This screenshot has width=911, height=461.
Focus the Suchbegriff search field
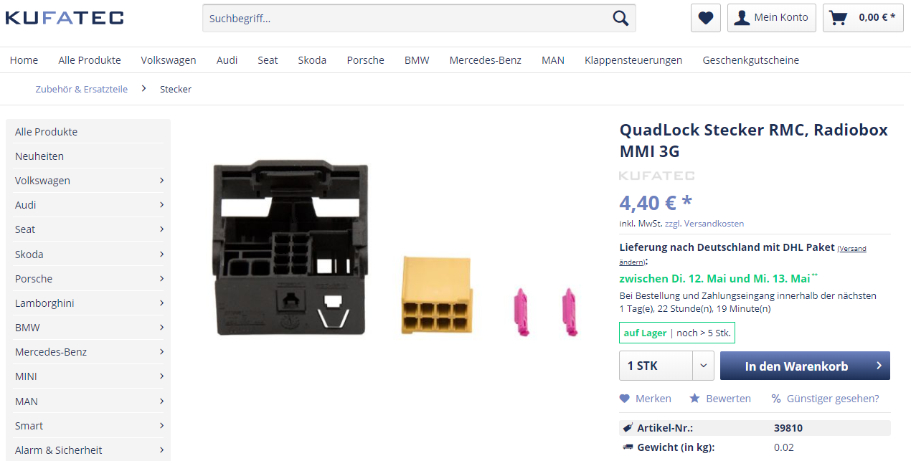(405, 18)
